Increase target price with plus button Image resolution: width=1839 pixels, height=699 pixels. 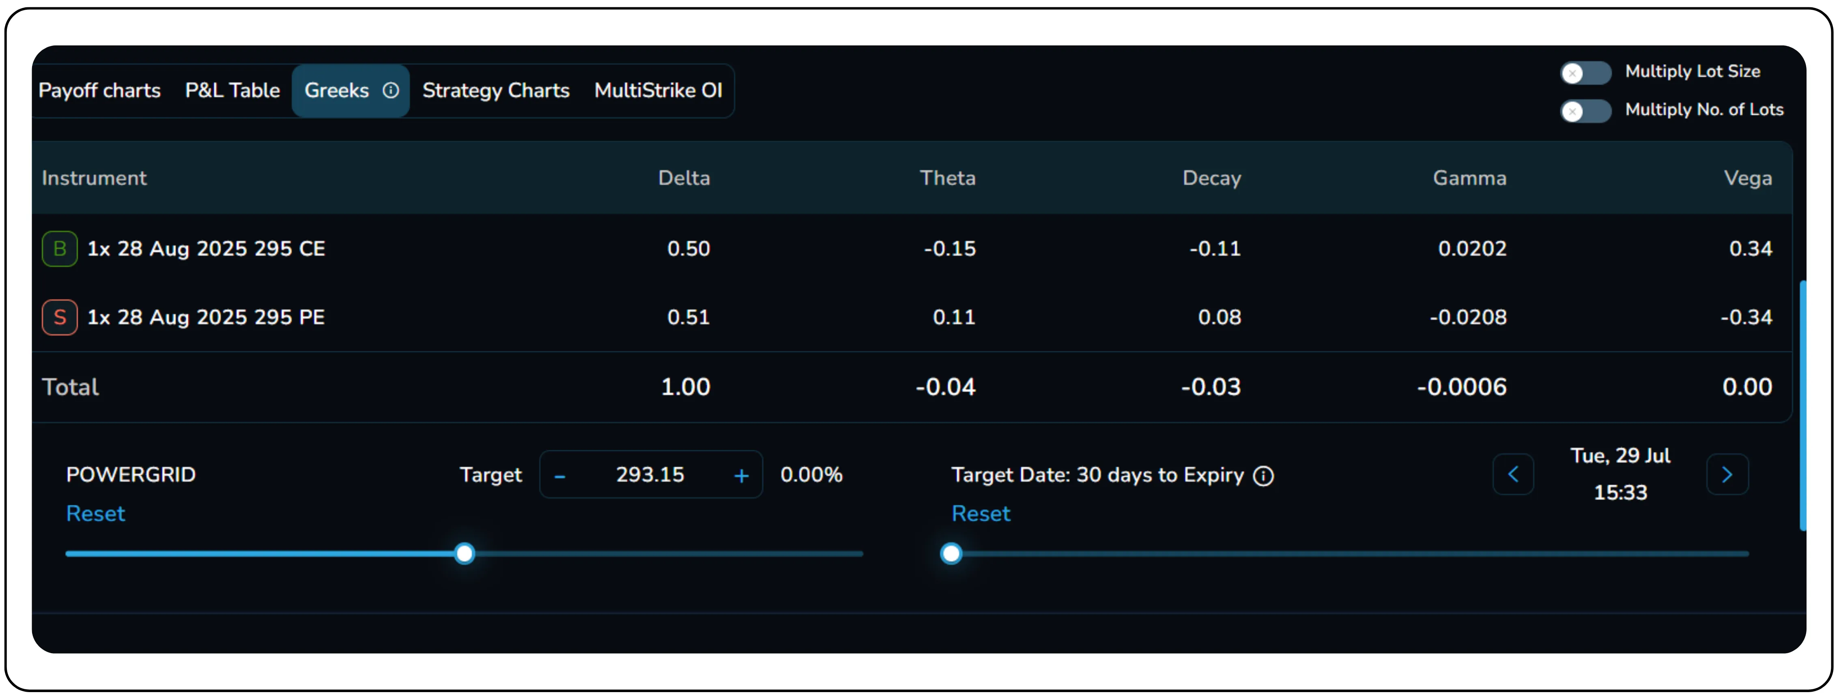[741, 476]
